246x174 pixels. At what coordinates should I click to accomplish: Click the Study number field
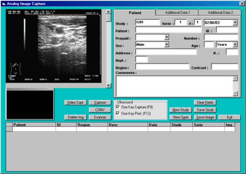coord(148,22)
